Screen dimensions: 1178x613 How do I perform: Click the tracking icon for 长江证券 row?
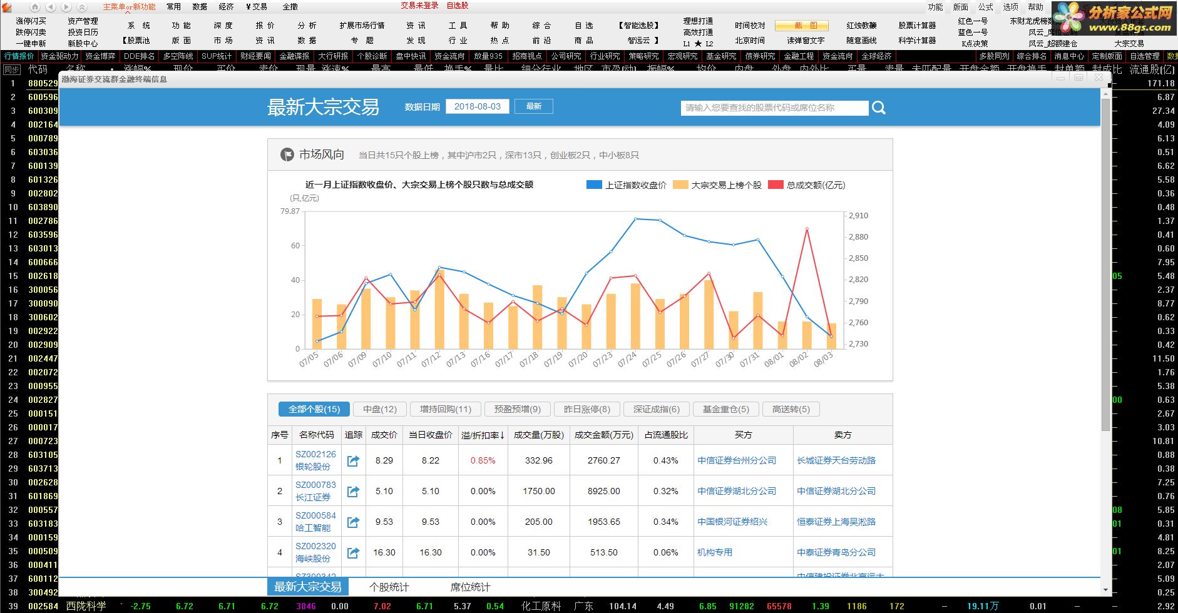(353, 491)
